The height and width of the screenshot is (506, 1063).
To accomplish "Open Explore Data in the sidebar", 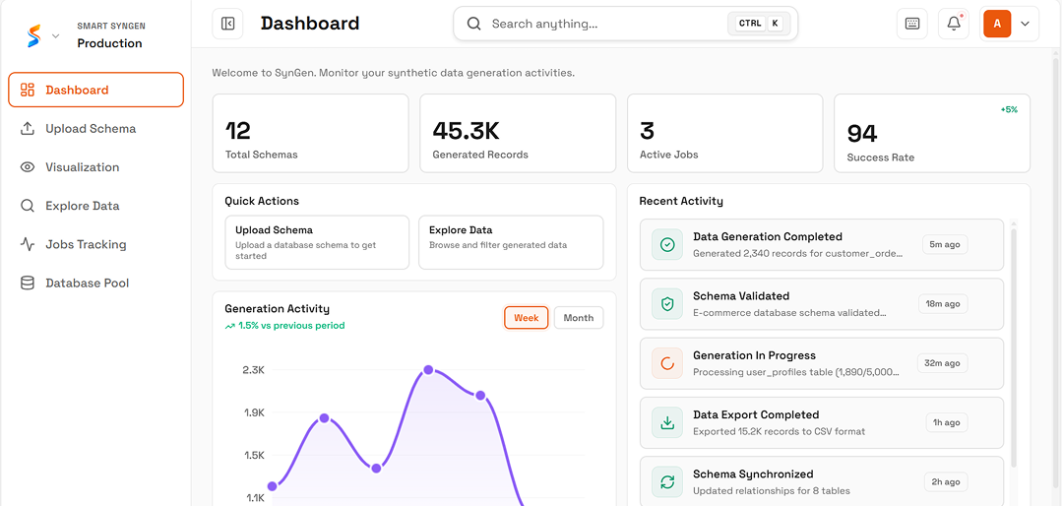I will [x=95, y=206].
